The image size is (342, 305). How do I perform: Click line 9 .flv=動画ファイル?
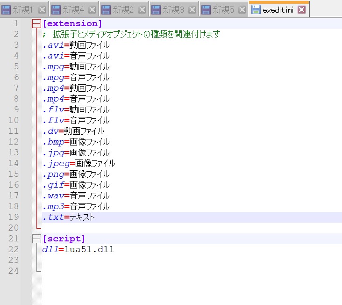[x=76, y=109]
